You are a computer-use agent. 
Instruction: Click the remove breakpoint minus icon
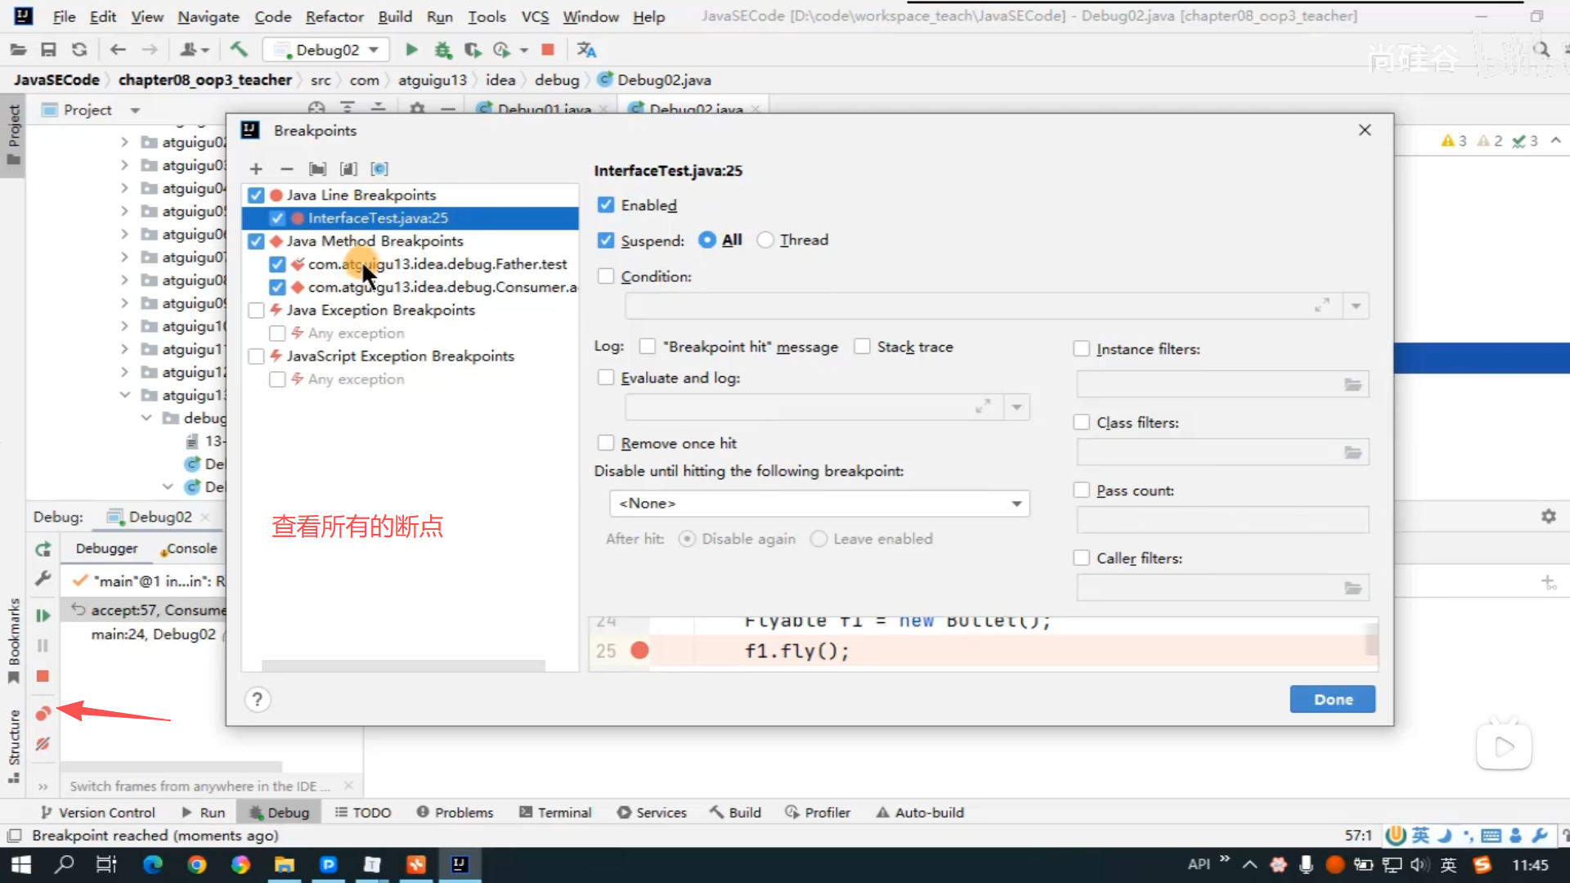pos(286,169)
